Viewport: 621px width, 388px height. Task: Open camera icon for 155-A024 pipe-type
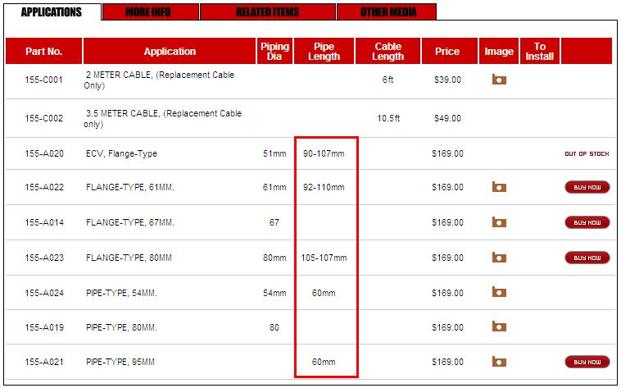click(498, 293)
